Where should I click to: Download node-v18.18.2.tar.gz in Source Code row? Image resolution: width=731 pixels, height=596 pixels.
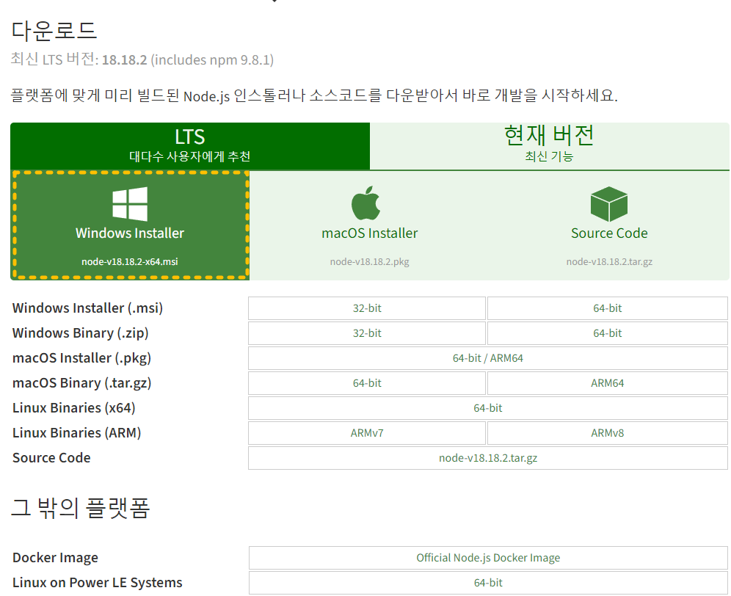[487, 458]
